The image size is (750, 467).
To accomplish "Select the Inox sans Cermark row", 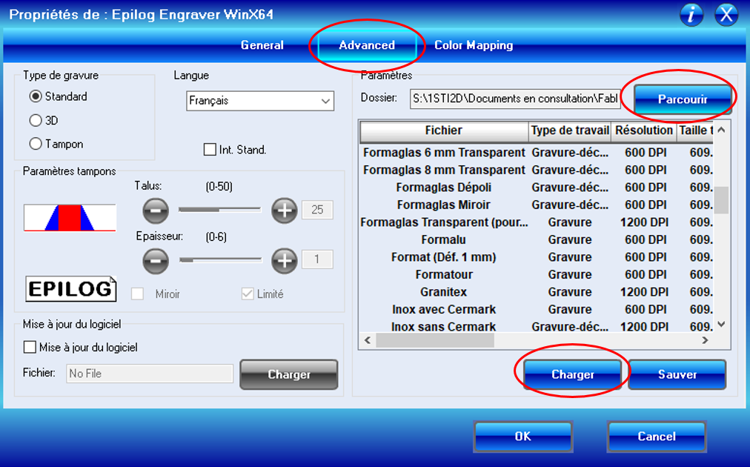I will 537,326.
